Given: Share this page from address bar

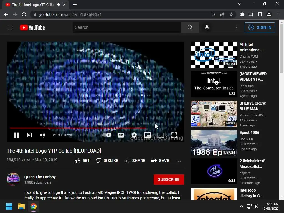Looking at the screenshot, I should (x=222, y=14).
